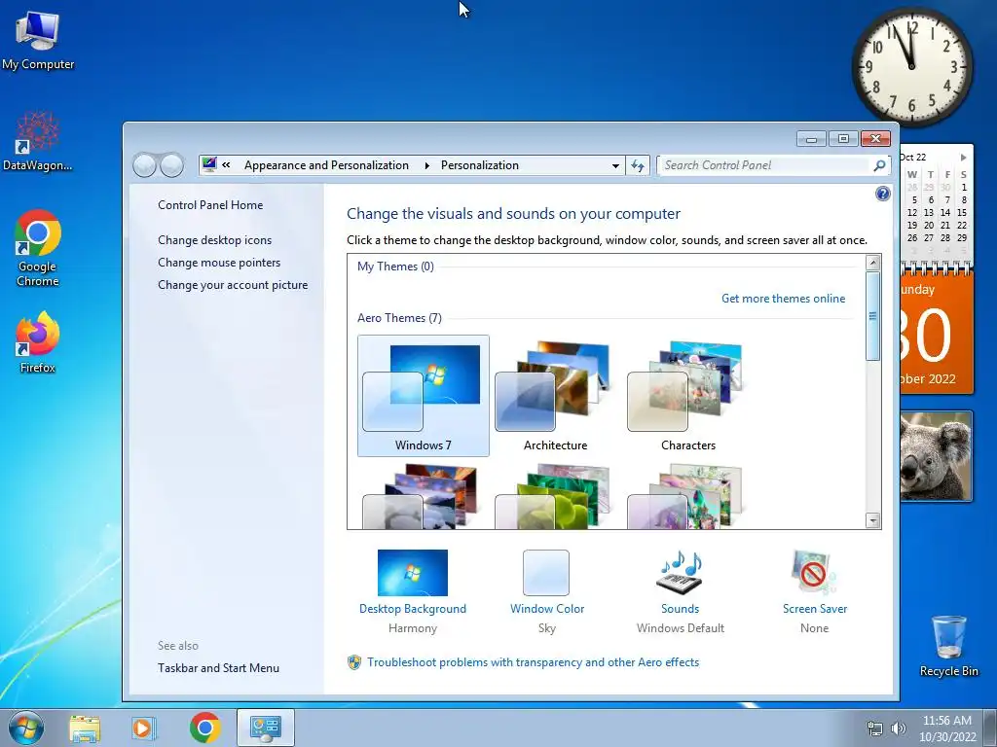997x747 pixels.
Task: Open address bar history dropdown arrow
Action: coord(615,165)
